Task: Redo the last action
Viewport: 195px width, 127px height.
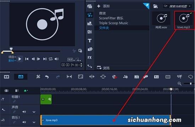Action: coord(58,77)
